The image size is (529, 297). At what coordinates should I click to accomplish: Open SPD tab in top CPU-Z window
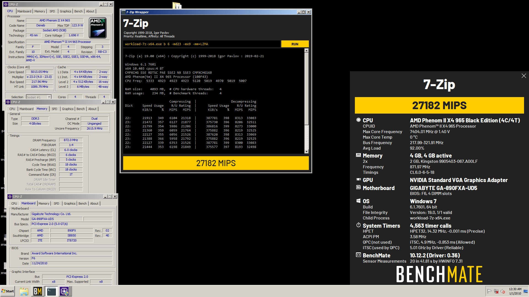point(52,11)
